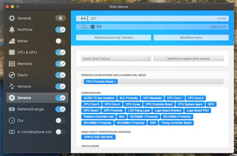Select the Timing Controller Board sensor
The height and width of the screenshot is (156, 237).
tap(176, 123)
